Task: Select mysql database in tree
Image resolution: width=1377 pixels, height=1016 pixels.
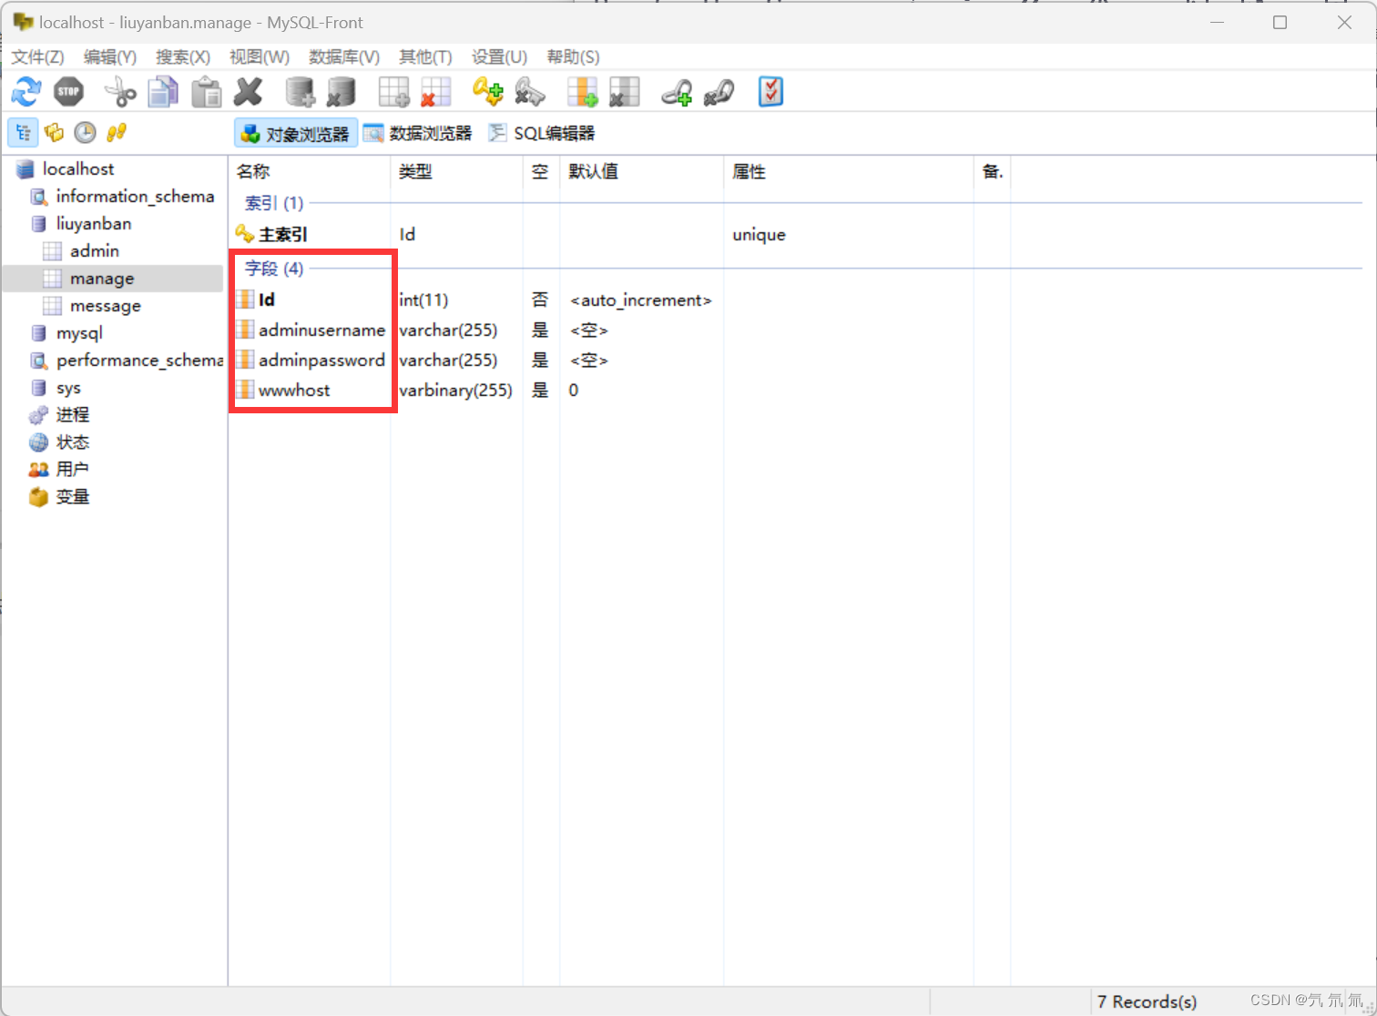Action: click(79, 333)
